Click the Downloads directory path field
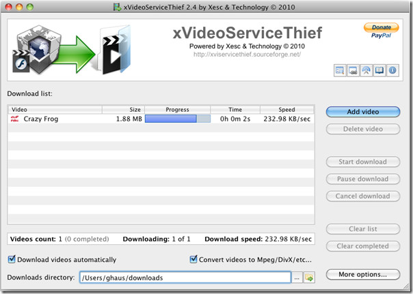This screenshot has width=413, height=294. click(x=185, y=278)
